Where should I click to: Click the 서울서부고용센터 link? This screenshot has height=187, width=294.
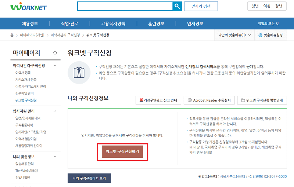(x=232, y=176)
